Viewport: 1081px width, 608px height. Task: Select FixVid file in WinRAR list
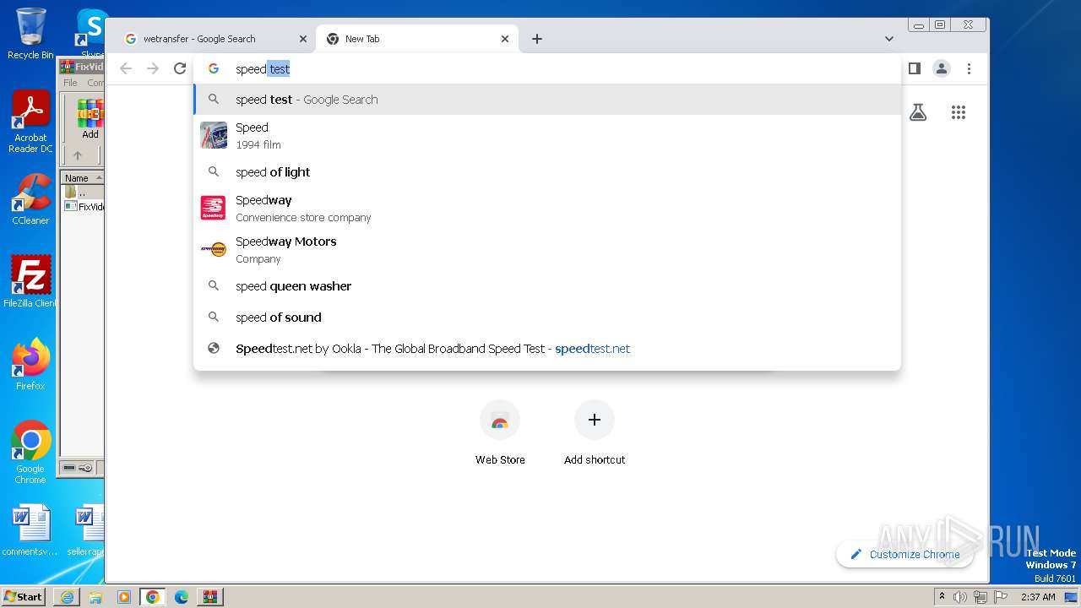click(x=84, y=206)
